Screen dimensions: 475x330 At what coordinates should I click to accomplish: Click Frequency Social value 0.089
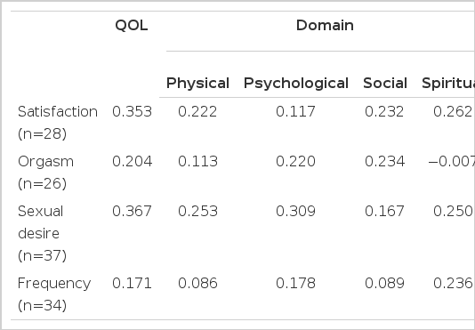385,283
